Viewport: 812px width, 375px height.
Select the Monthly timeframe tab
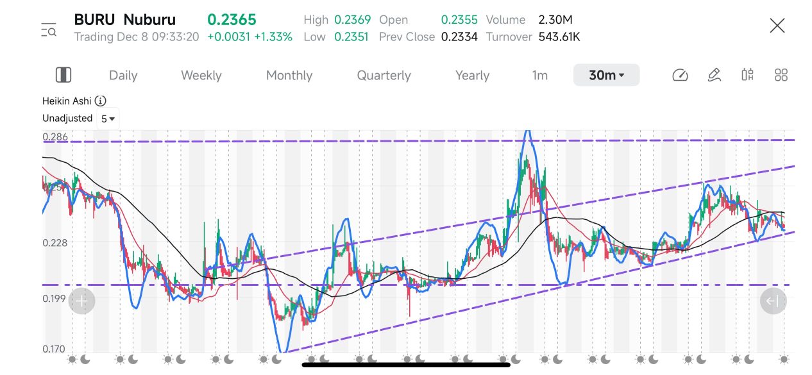(x=289, y=75)
